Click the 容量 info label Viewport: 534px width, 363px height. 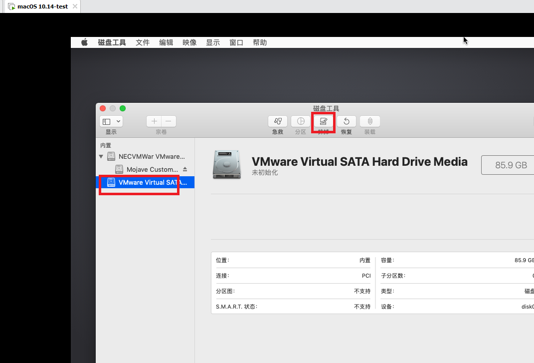click(387, 260)
